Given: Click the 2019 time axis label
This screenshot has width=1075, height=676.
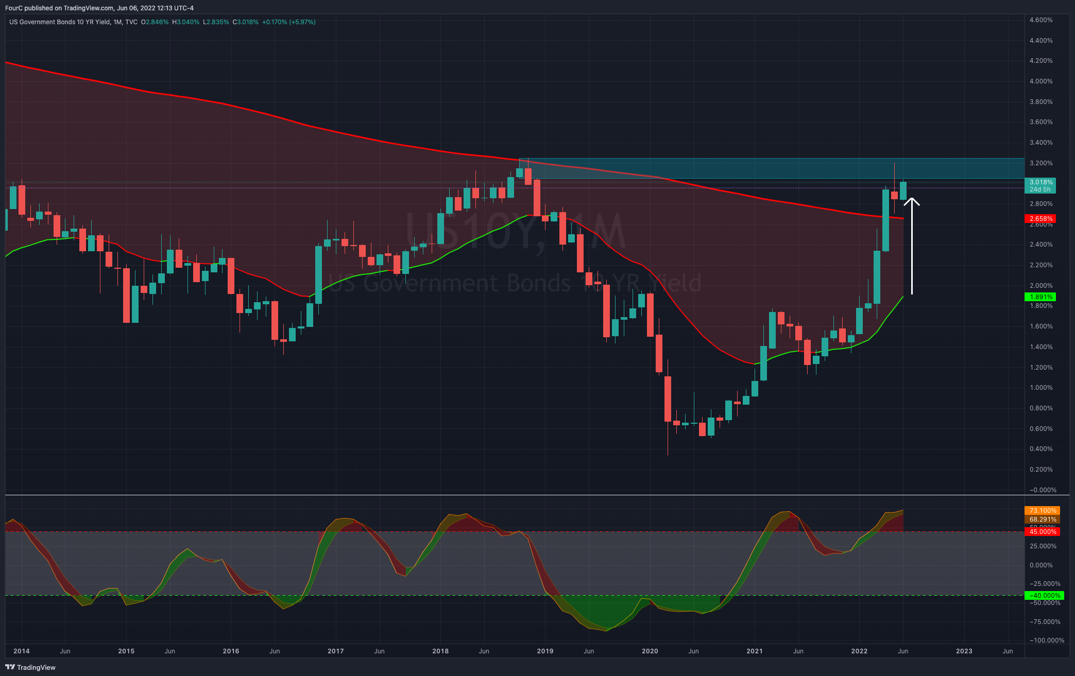Looking at the screenshot, I should [x=545, y=651].
